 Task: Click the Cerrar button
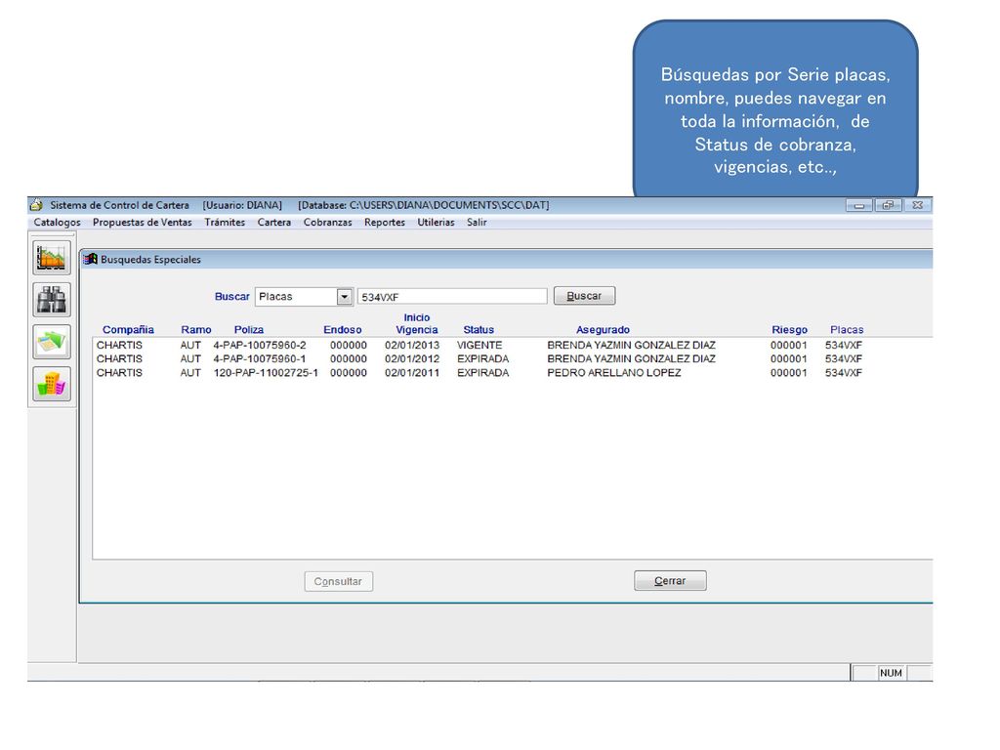pos(670,581)
